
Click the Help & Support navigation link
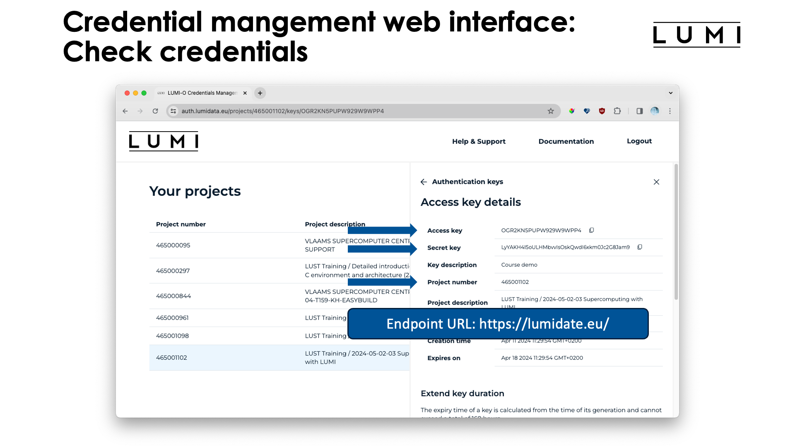click(479, 141)
